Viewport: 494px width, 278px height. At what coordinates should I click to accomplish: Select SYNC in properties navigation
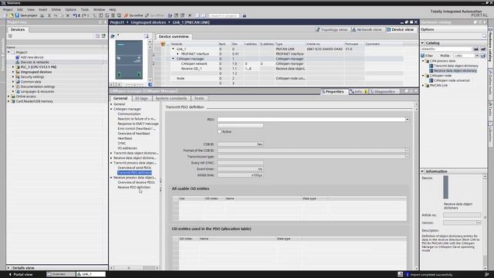pos(122,143)
